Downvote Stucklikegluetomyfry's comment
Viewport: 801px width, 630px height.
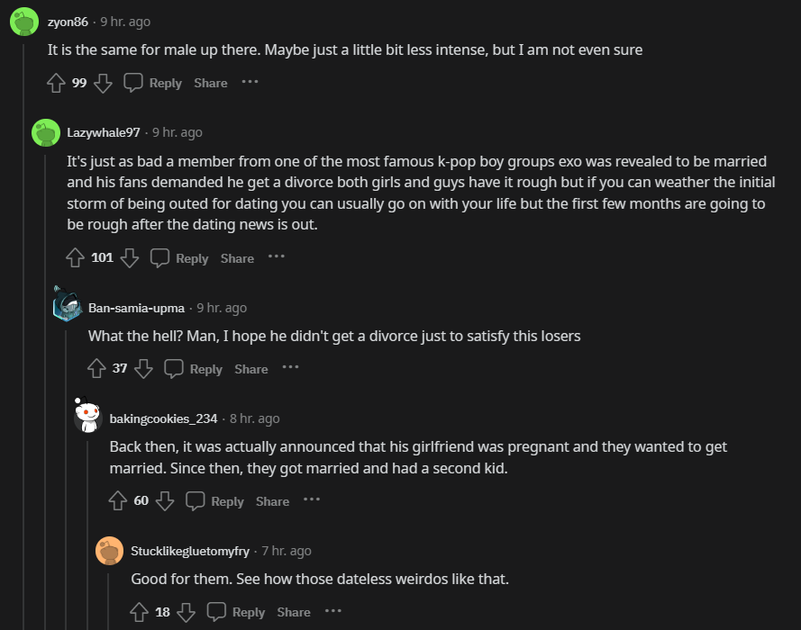point(187,612)
